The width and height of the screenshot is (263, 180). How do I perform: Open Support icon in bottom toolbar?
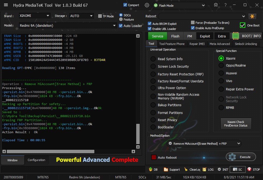(166, 170)
